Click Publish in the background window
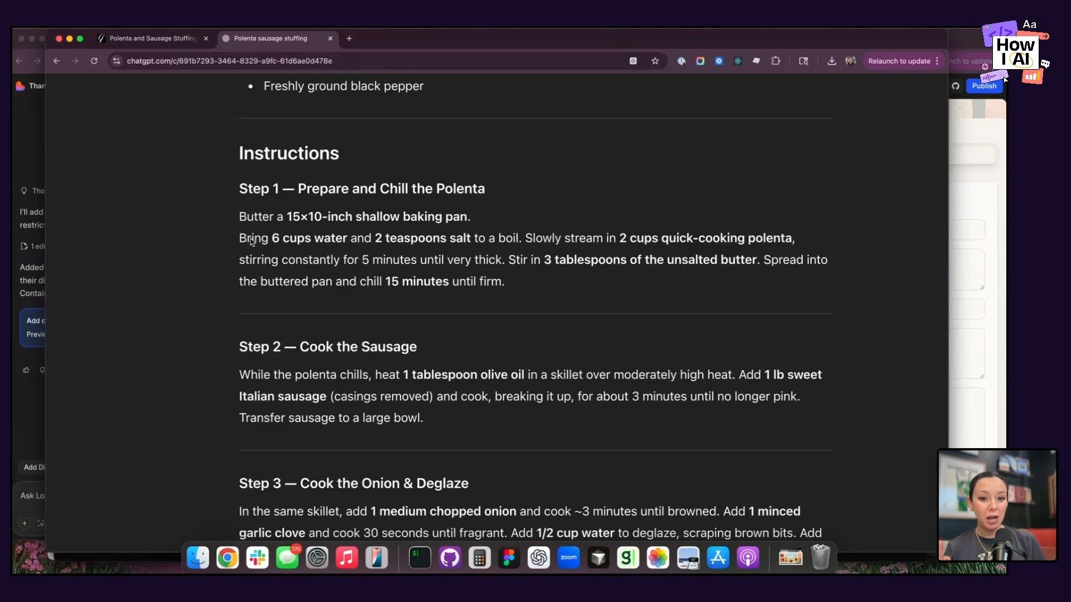The image size is (1071, 602). pos(984,86)
